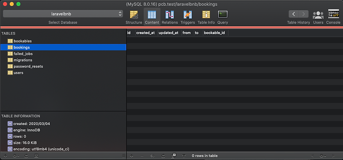
Task: Select the failed_jobs table
Action: [63, 54]
